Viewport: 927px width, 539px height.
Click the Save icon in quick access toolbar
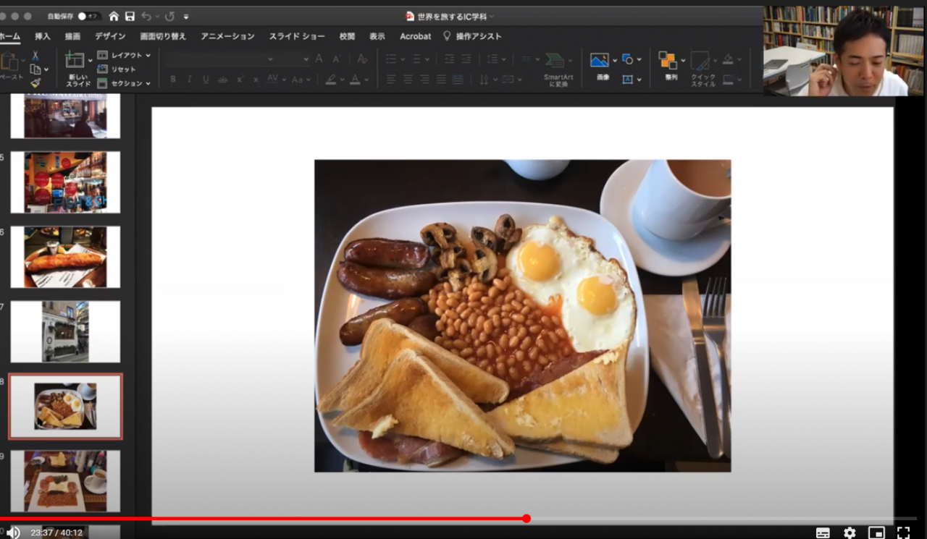(x=130, y=16)
